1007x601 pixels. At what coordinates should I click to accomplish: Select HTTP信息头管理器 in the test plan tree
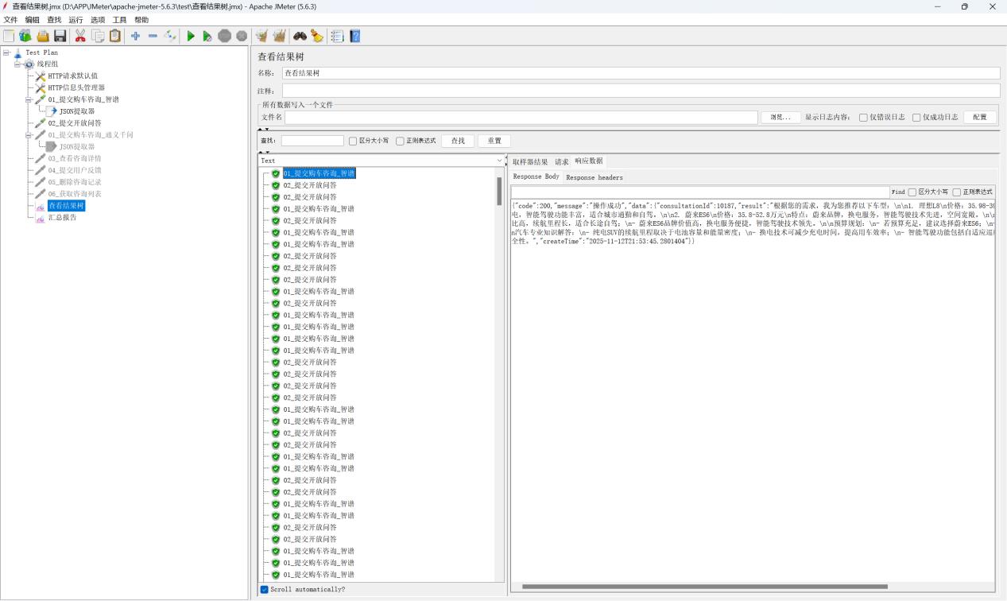[x=76, y=88]
